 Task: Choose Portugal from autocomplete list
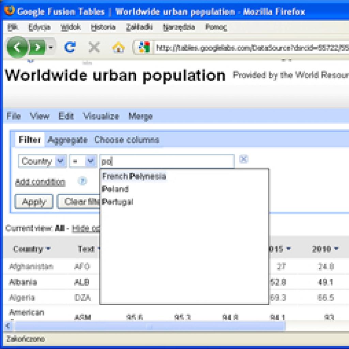coord(118,202)
